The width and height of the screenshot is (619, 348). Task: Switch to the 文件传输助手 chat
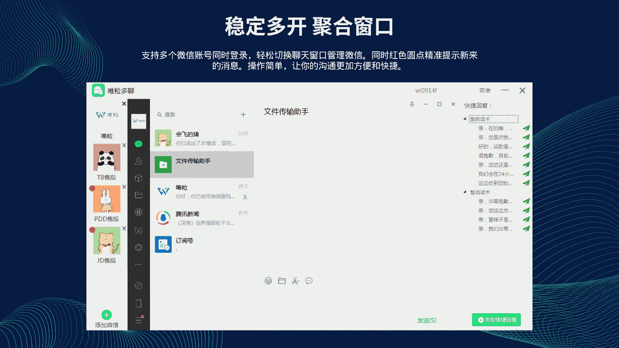point(202,164)
